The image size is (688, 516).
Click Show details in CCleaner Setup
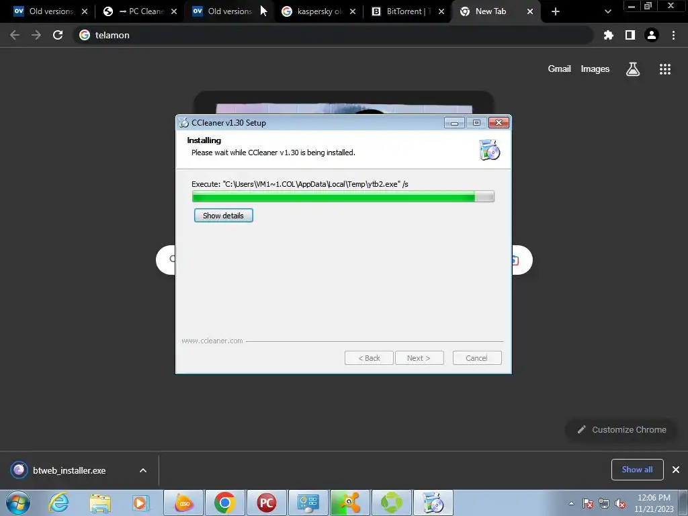click(223, 216)
